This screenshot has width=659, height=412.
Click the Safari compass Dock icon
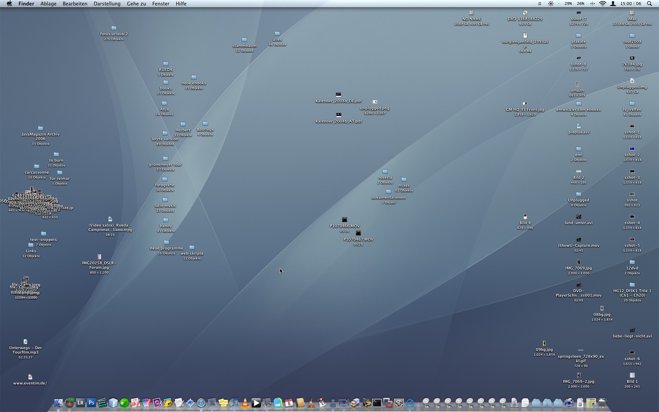click(201, 403)
